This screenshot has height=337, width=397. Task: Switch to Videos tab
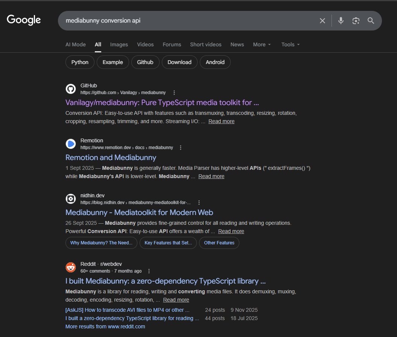tap(145, 44)
